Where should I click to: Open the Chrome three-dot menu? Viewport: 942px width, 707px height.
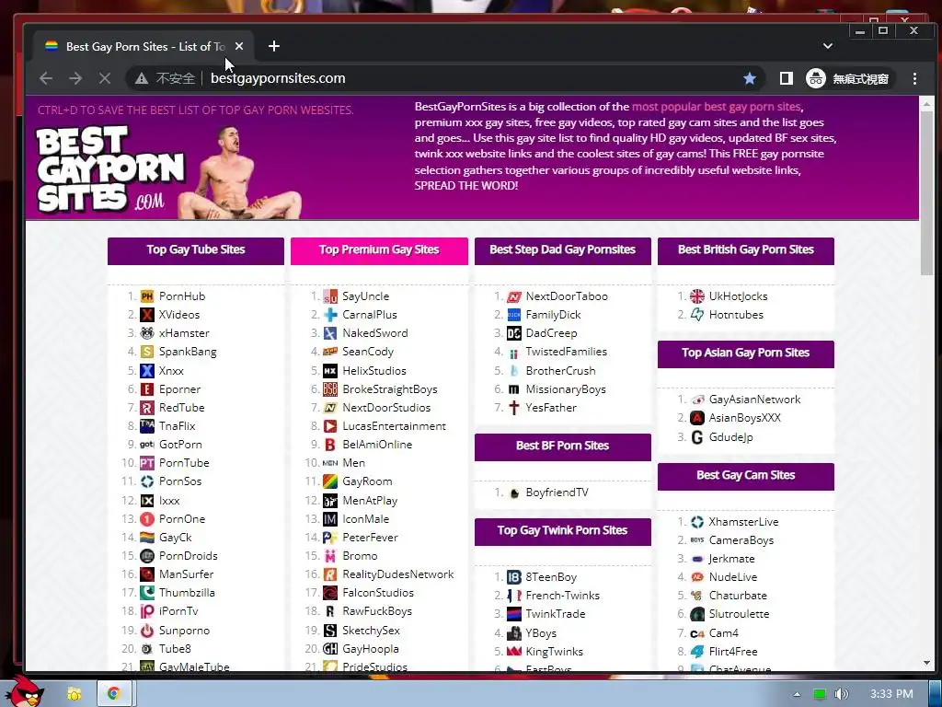point(914,78)
